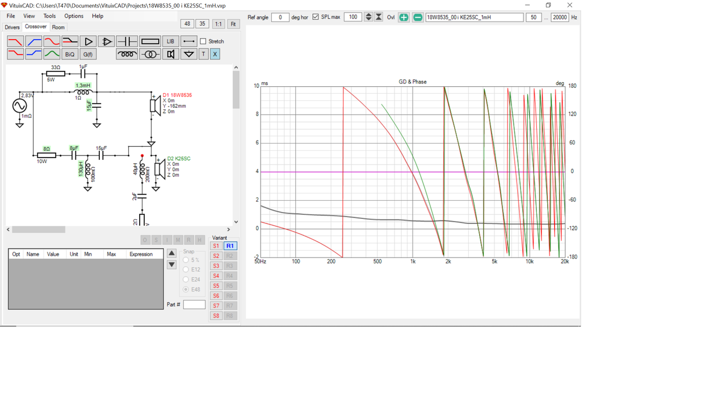The image size is (726, 393).
Task: Select the transformer component icon
Action: (x=150, y=54)
